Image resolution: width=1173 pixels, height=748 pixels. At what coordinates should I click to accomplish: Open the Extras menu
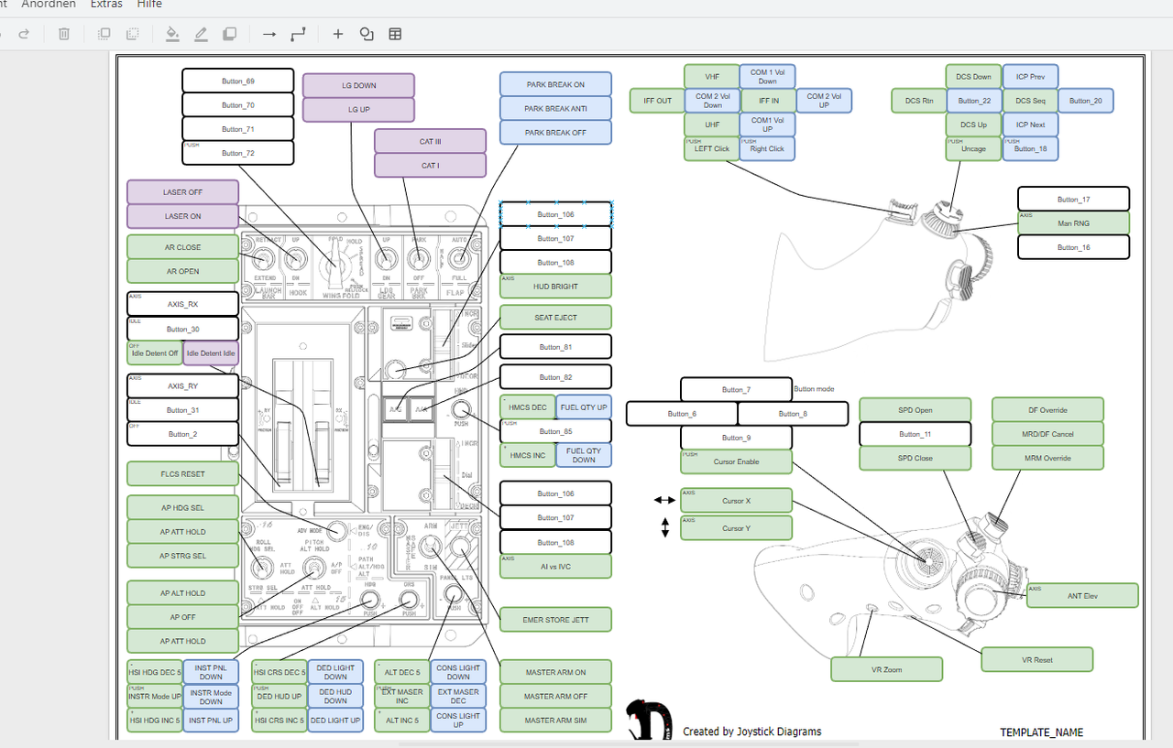click(x=106, y=4)
